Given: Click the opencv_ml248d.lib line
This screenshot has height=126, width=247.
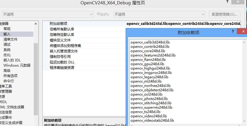Looking at the screenshot, I should [146, 81].
